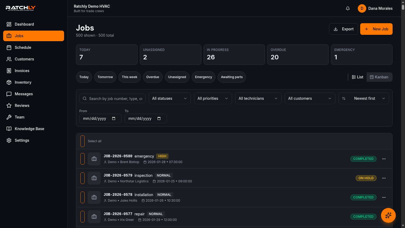
Task: Click the search magnifier icon
Action: click(85, 98)
